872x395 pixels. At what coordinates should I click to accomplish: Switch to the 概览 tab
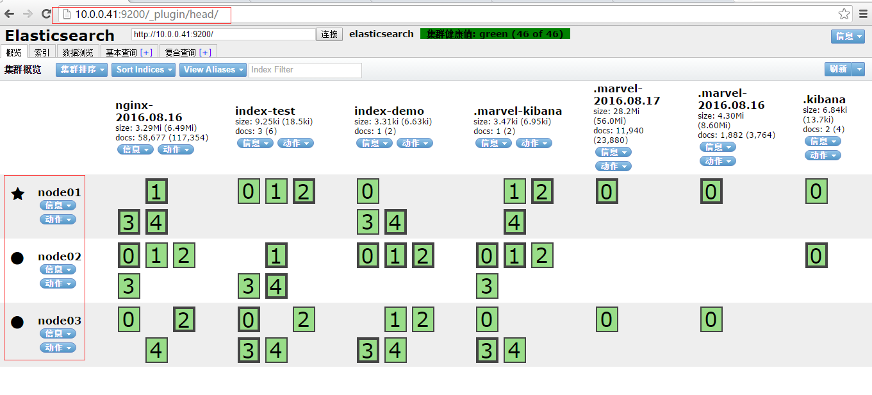(x=14, y=52)
